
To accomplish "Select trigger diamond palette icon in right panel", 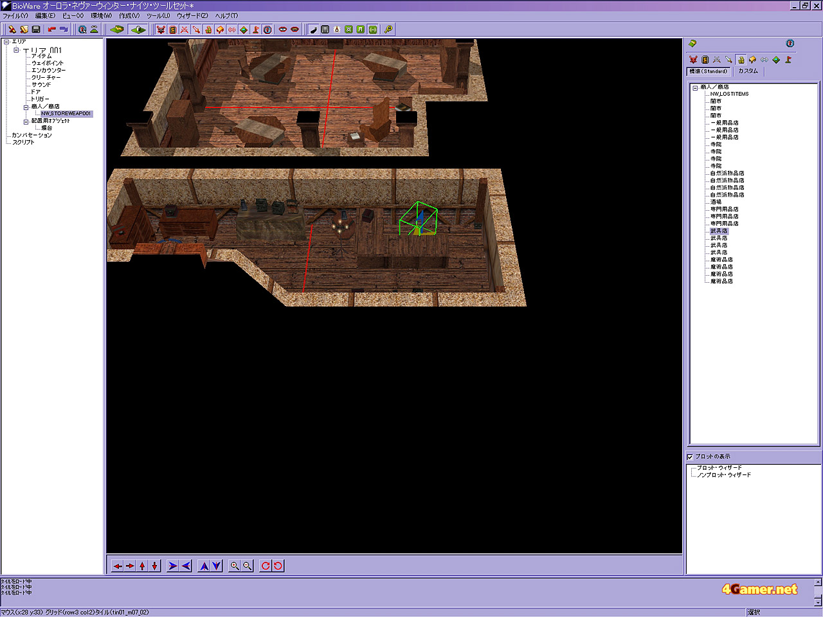I will coord(776,60).
